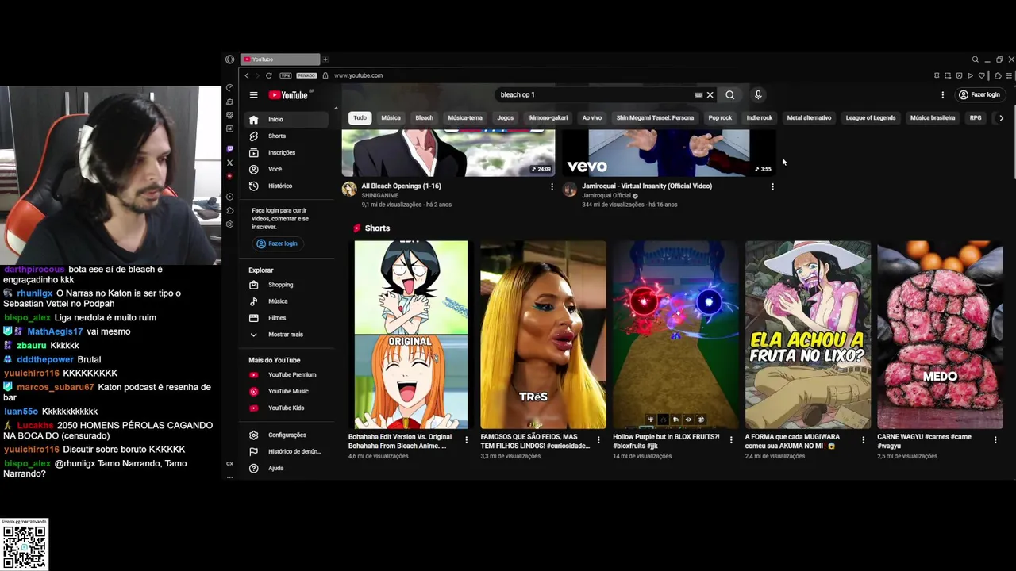Open Shopping under Explorar
This screenshot has height=571, width=1016.
(x=287, y=285)
